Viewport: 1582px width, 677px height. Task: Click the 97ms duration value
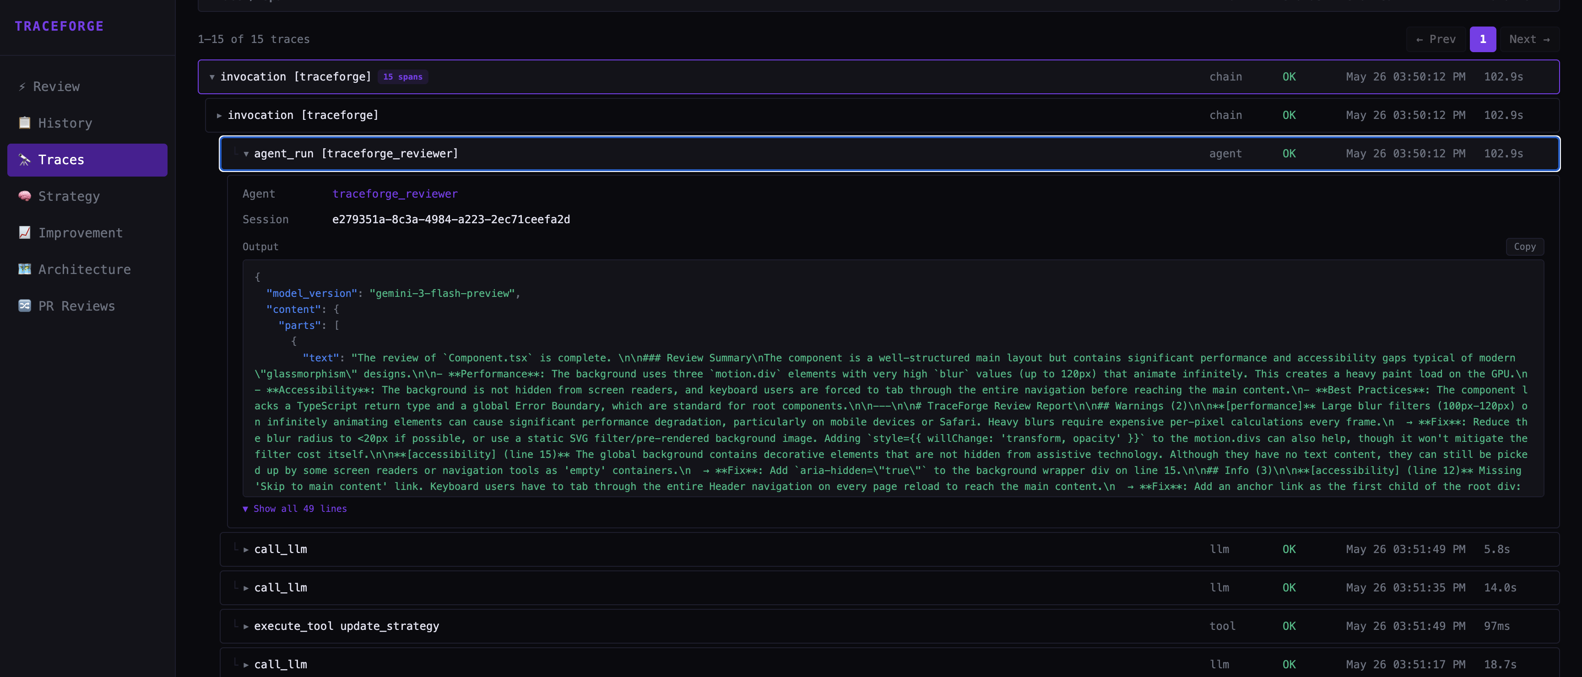1497,626
